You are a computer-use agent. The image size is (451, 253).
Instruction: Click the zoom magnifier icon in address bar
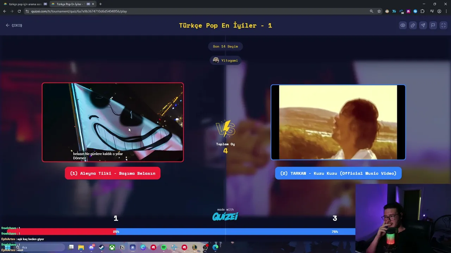point(371,11)
